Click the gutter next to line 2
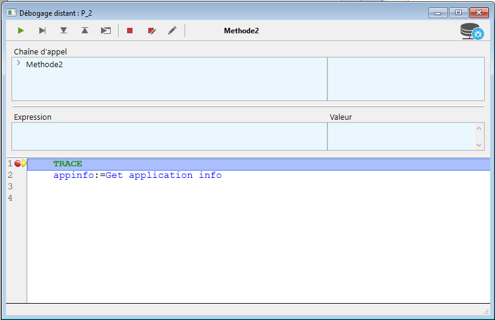The height and width of the screenshot is (320, 495). [18, 175]
